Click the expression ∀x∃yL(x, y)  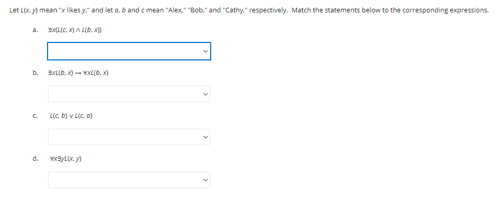click(66, 159)
